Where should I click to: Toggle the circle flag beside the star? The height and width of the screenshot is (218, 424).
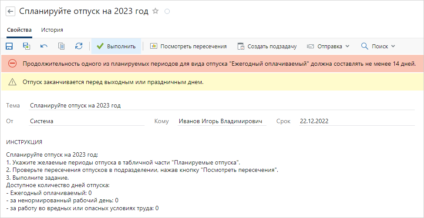(167, 11)
